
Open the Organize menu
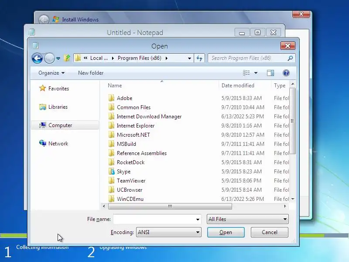pyautogui.click(x=51, y=73)
